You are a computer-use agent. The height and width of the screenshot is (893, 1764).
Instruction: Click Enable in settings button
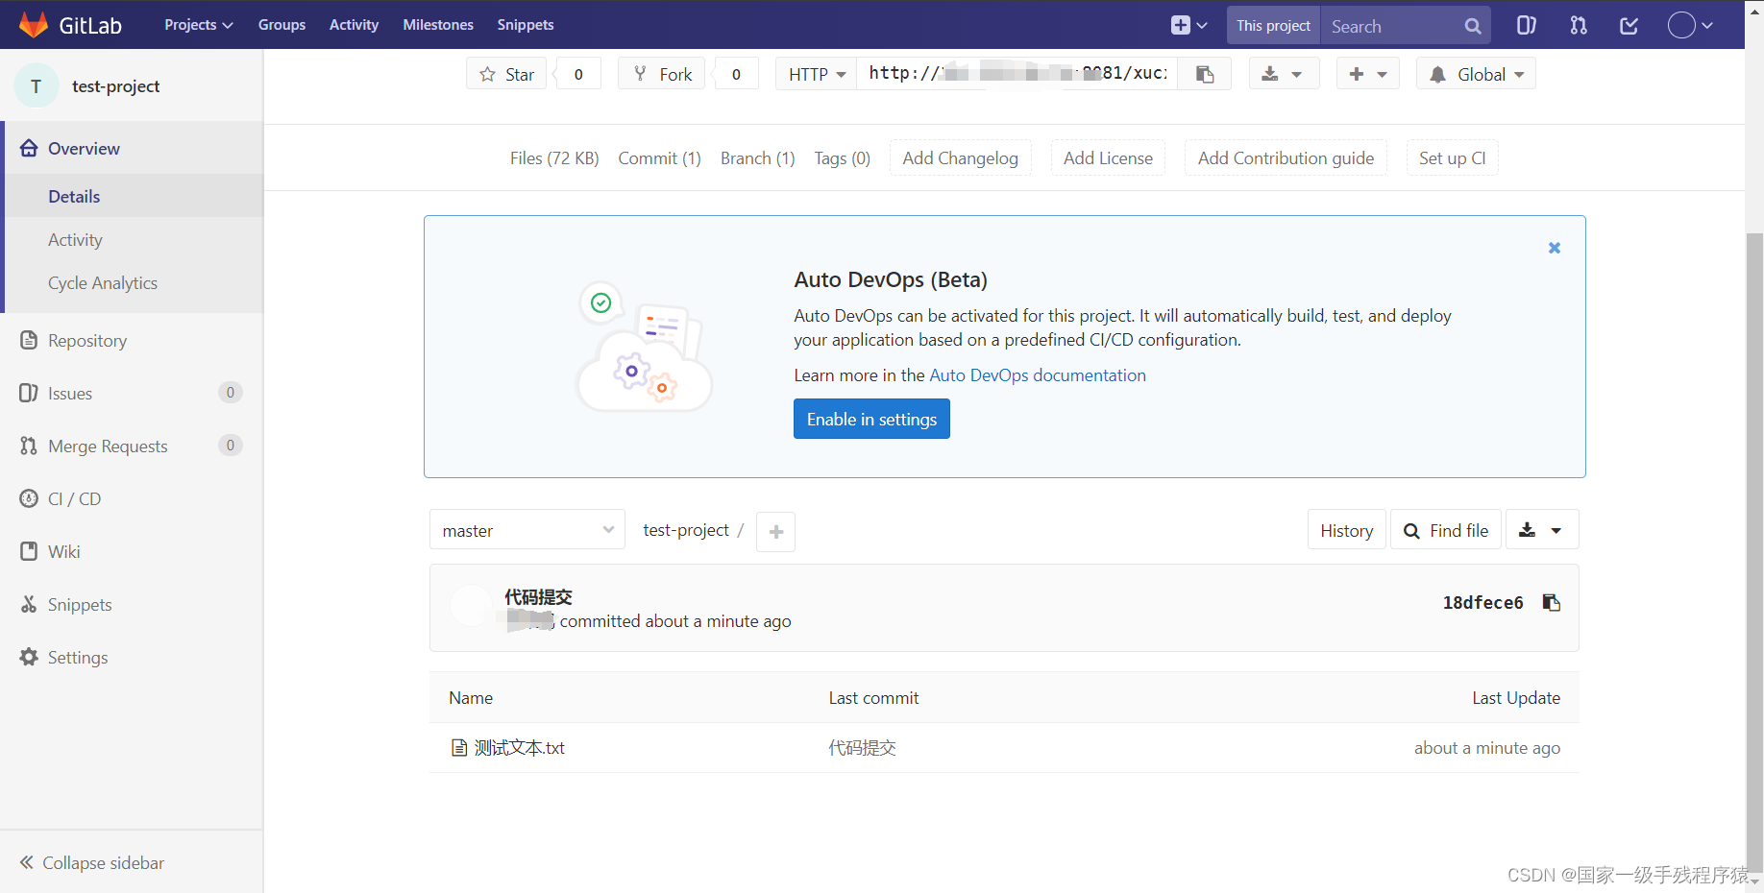871,419
